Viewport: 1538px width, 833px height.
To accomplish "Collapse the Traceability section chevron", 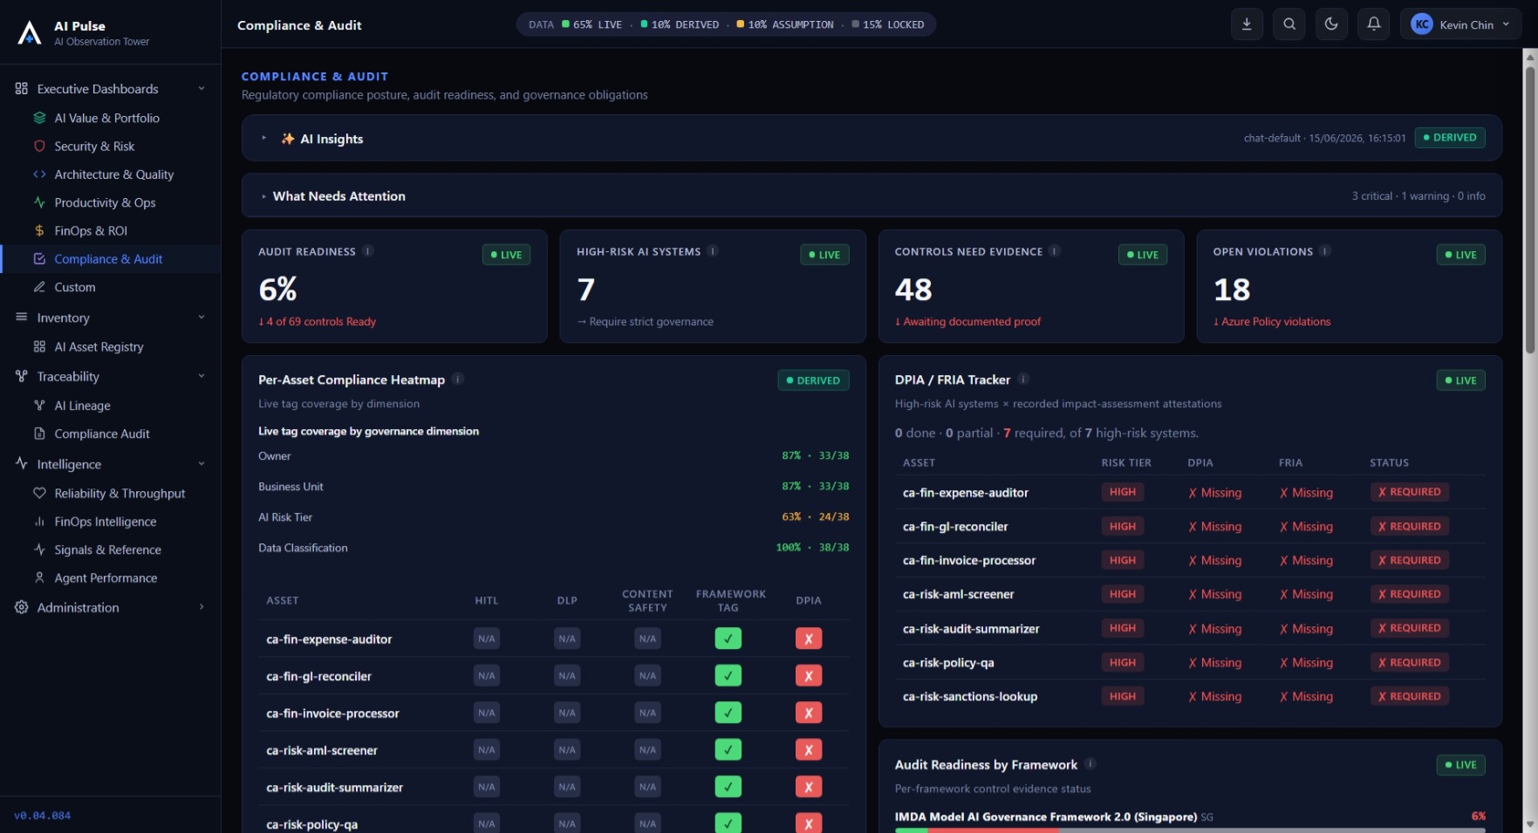I will 202,376.
